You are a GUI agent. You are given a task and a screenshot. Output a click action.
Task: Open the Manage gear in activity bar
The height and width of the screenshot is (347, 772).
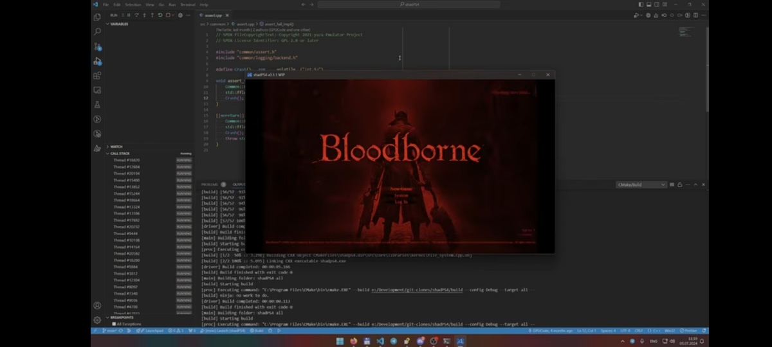tap(97, 319)
